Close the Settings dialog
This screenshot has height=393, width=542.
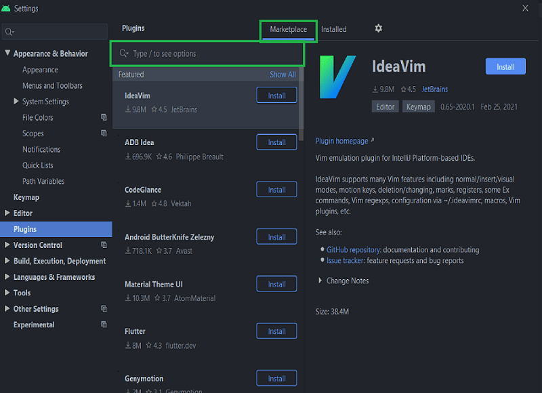click(525, 8)
